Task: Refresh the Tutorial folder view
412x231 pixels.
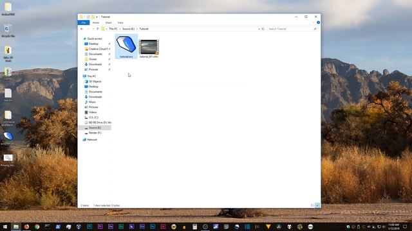Action: tap(263, 29)
